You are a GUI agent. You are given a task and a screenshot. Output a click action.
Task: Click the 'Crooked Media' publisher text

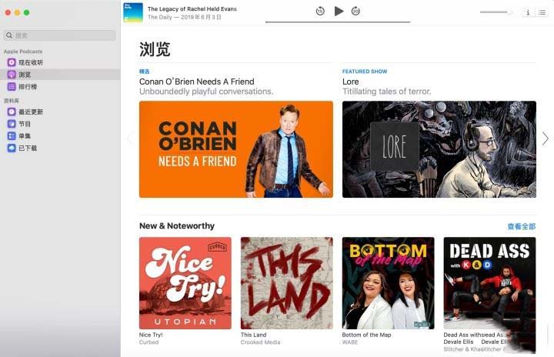coord(260,342)
